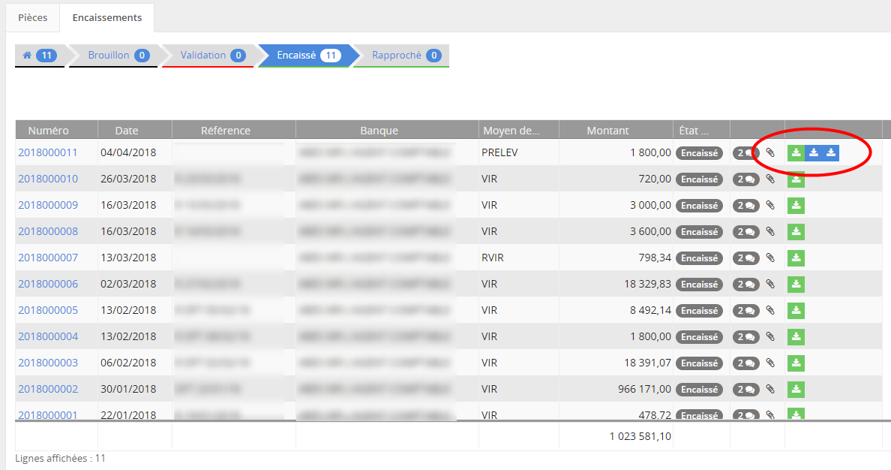This screenshot has height=470, width=891.
Task: Open paperclip attachments for 2018000005
Action: [x=769, y=311]
